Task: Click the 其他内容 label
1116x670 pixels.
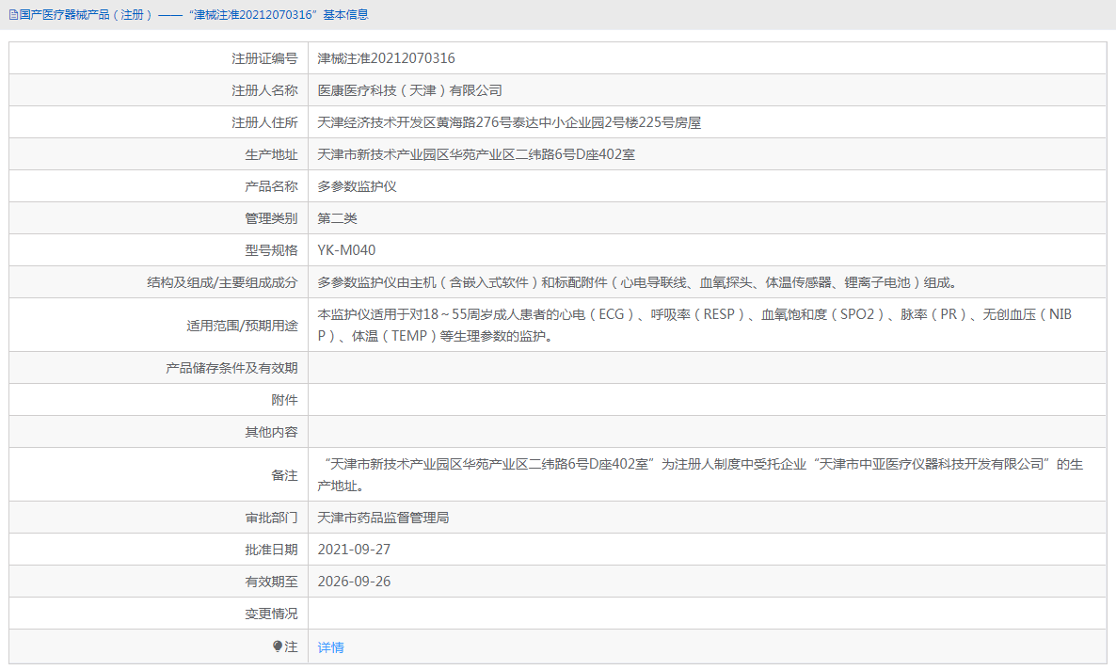Action: [271, 432]
